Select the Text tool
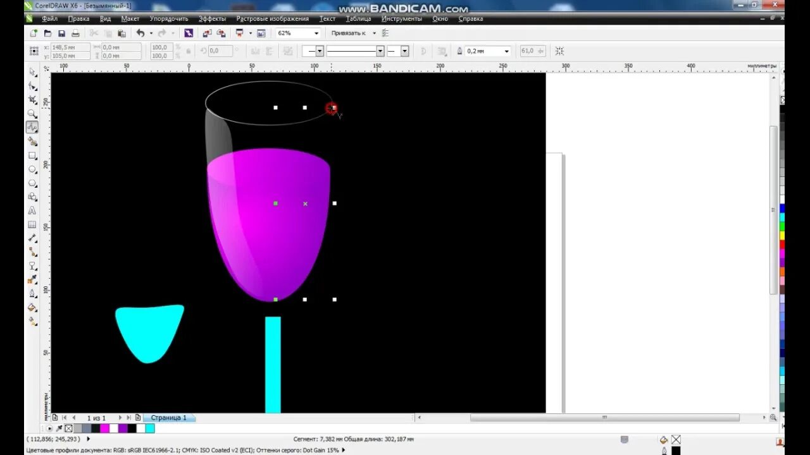 pos(32,211)
